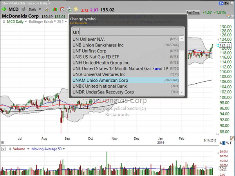
Task: Toggle the F scale option
Action: click(x=231, y=143)
